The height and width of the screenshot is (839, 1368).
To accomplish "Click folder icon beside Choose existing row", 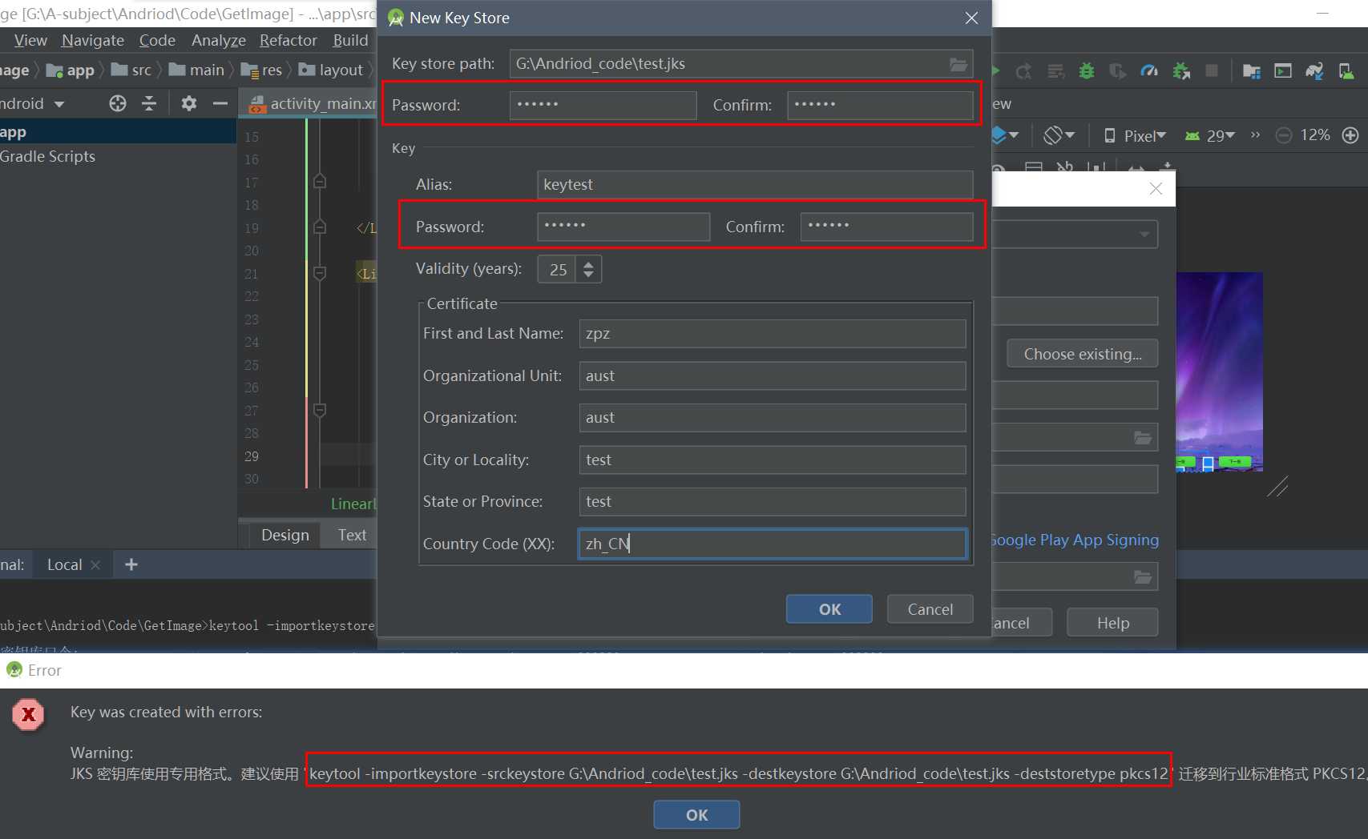I will pyautogui.click(x=1143, y=438).
